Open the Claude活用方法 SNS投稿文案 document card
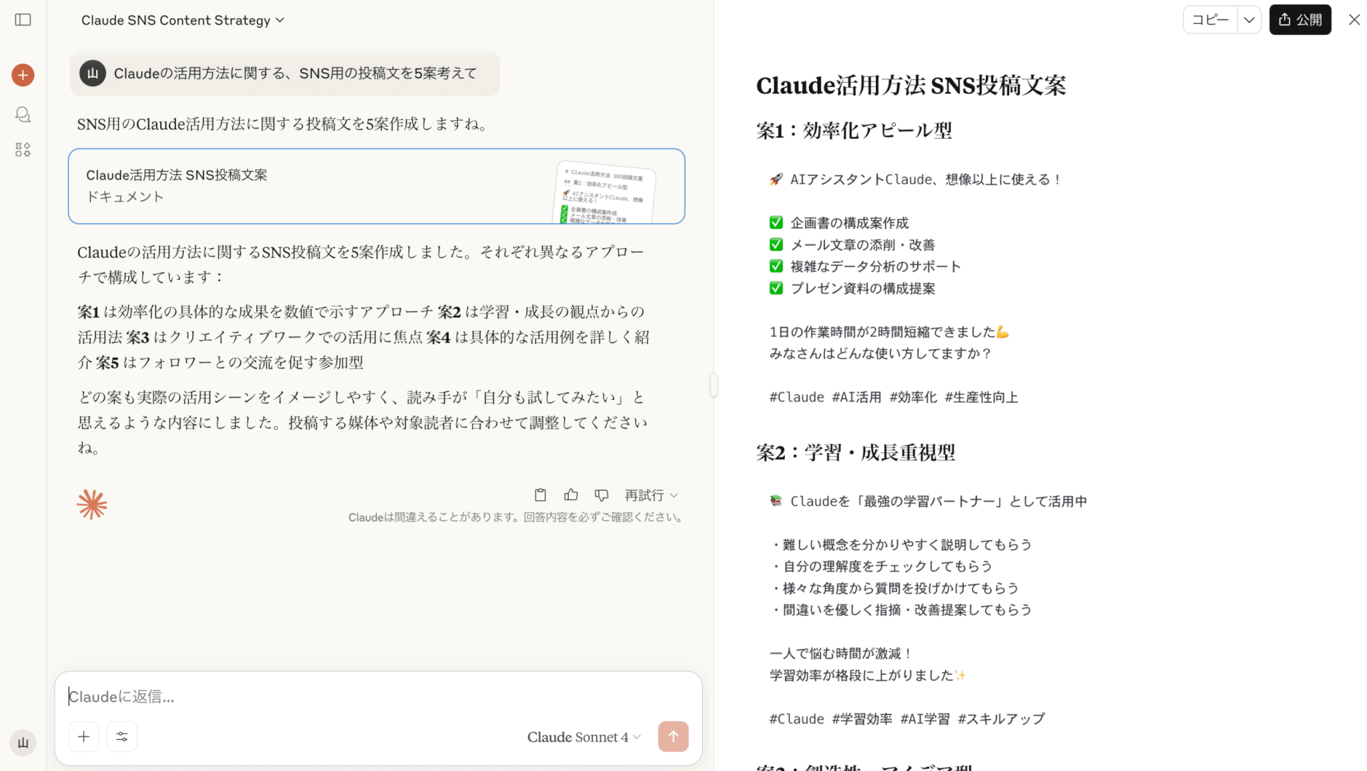1367x771 pixels. (x=376, y=186)
